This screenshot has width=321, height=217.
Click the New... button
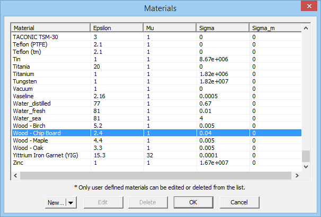pyautogui.click(x=55, y=202)
